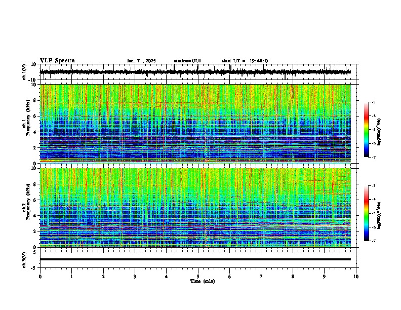Click the "6" kHz tick of ch.2 spectrogram
This screenshot has width=401, height=310.
point(35,200)
